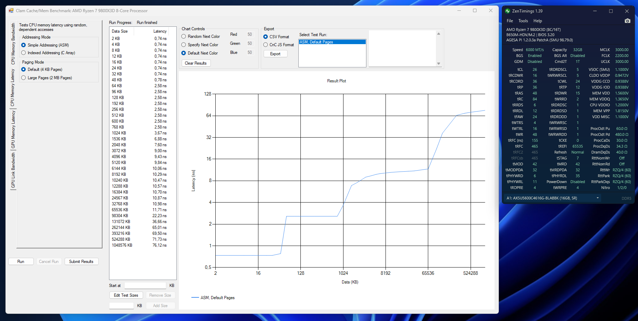
Task: Switch to CPU Memory Bandwidth tab
Action: 13,44
